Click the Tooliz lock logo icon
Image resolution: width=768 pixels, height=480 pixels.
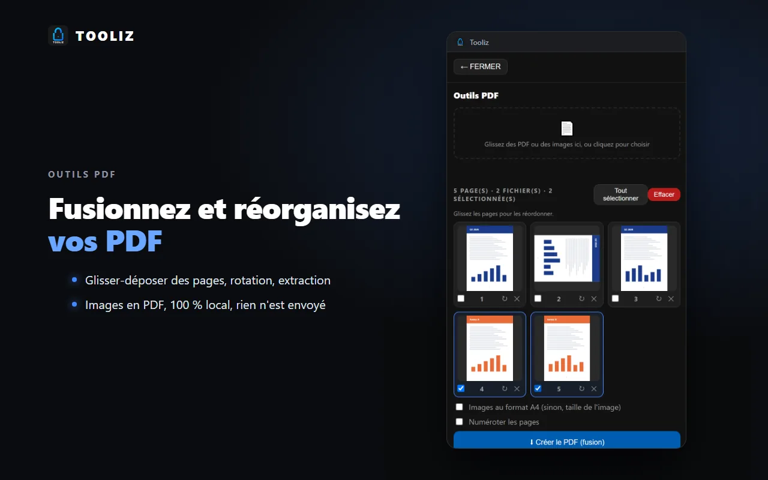[58, 36]
